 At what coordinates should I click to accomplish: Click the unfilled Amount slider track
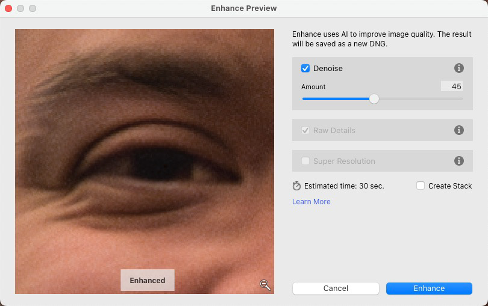[421, 99]
